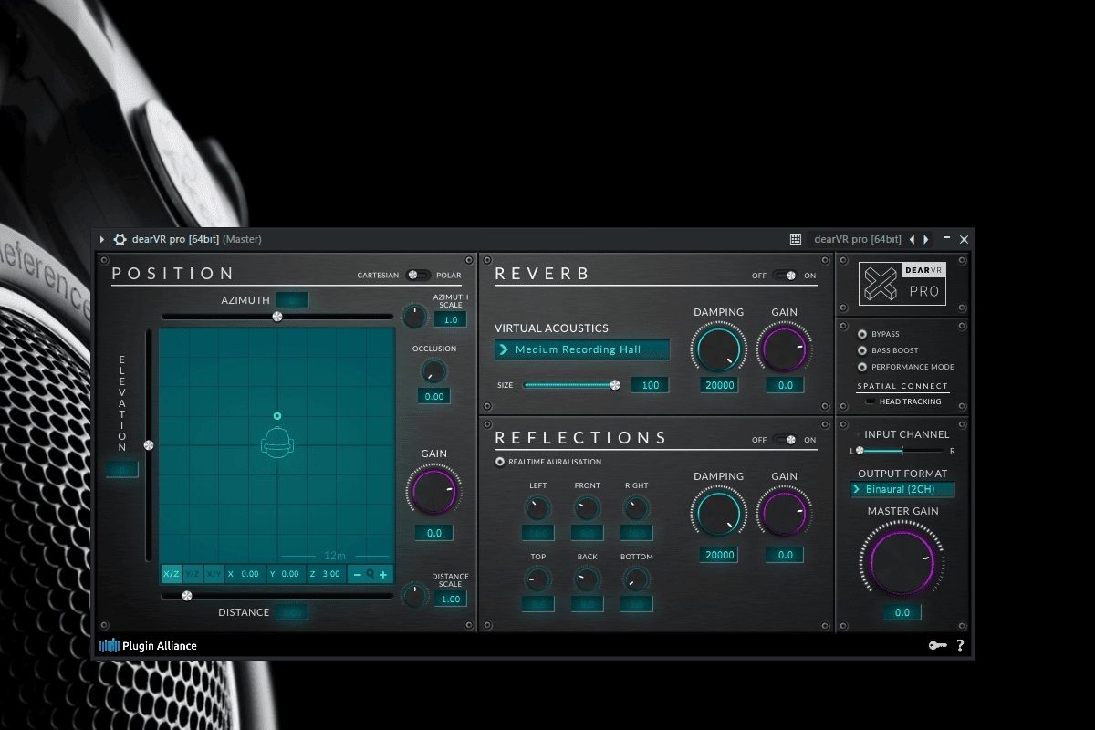
Task: Open license key icon in footer
Action: click(x=938, y=645)
